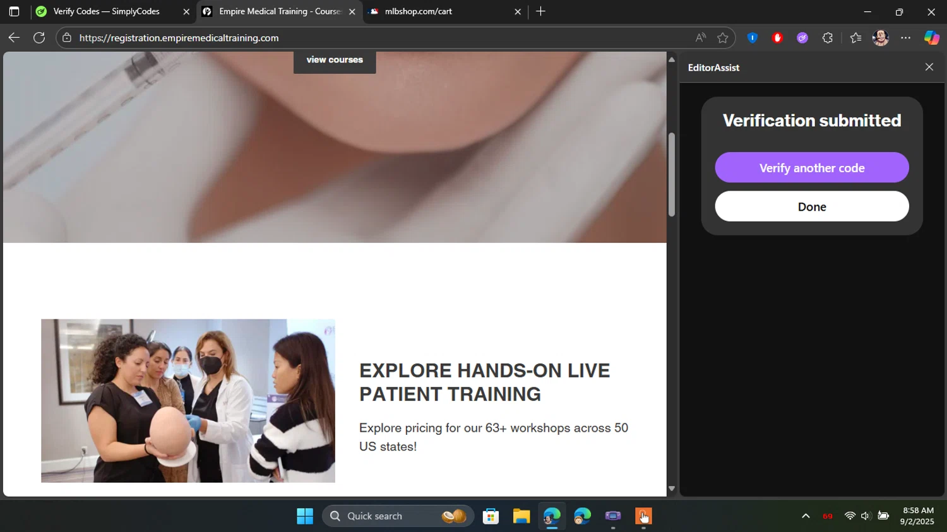947x532 pixels.
Task: Show hidden system tray icons
Action: pos(806,516)
